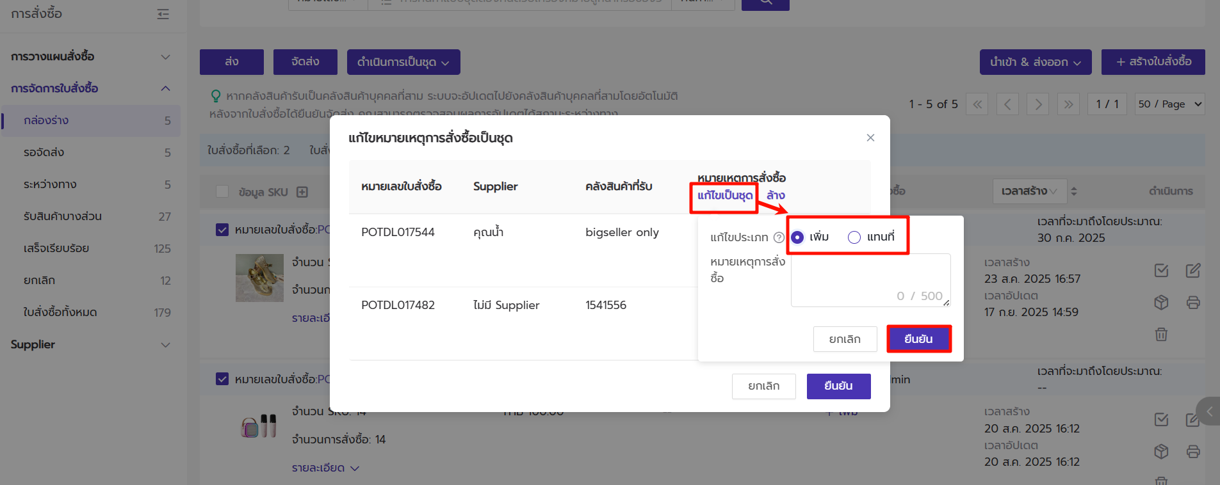
Task: Click the confirm-check icon for the 20 ส.ค. 2025 order
Action: pos(1161,420)
